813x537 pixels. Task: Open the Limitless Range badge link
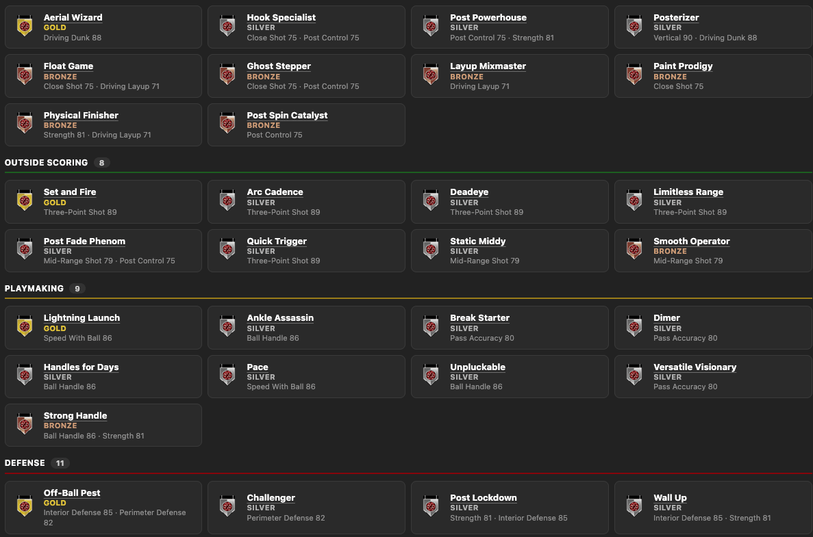coord(688,192)
